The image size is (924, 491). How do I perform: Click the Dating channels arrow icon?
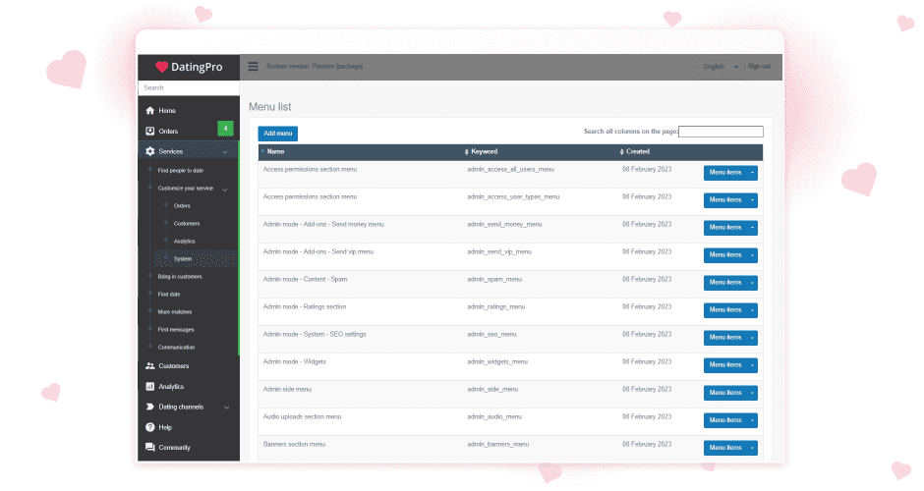click(149, 407)
